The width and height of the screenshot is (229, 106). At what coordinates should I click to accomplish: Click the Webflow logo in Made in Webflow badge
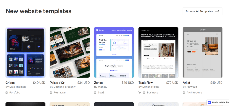click(x=209, y=102)
